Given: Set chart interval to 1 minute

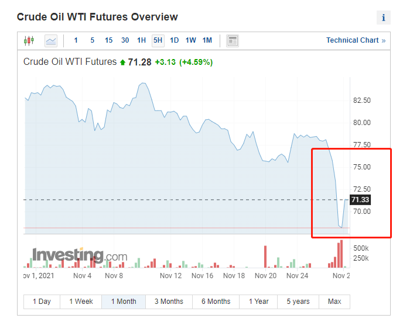Looking at the screenshot, I should (76, 40).
